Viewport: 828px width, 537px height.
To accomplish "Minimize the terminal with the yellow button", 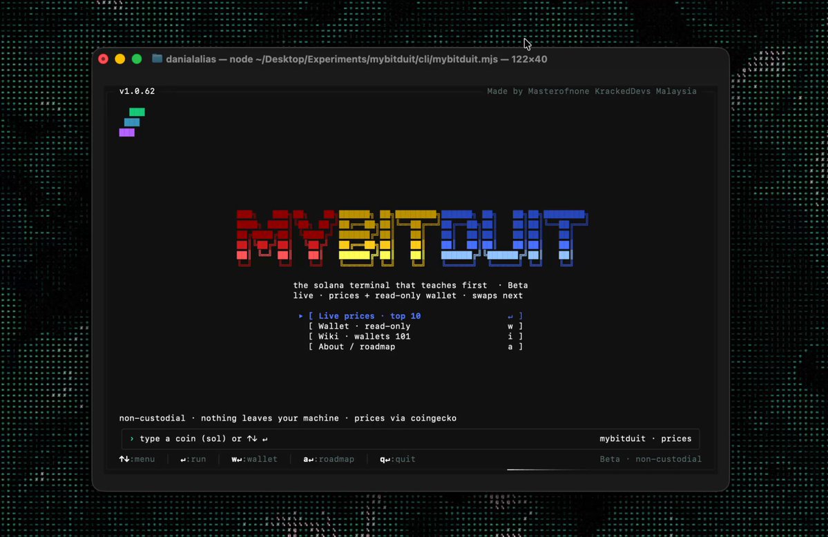I will [120, 59].
